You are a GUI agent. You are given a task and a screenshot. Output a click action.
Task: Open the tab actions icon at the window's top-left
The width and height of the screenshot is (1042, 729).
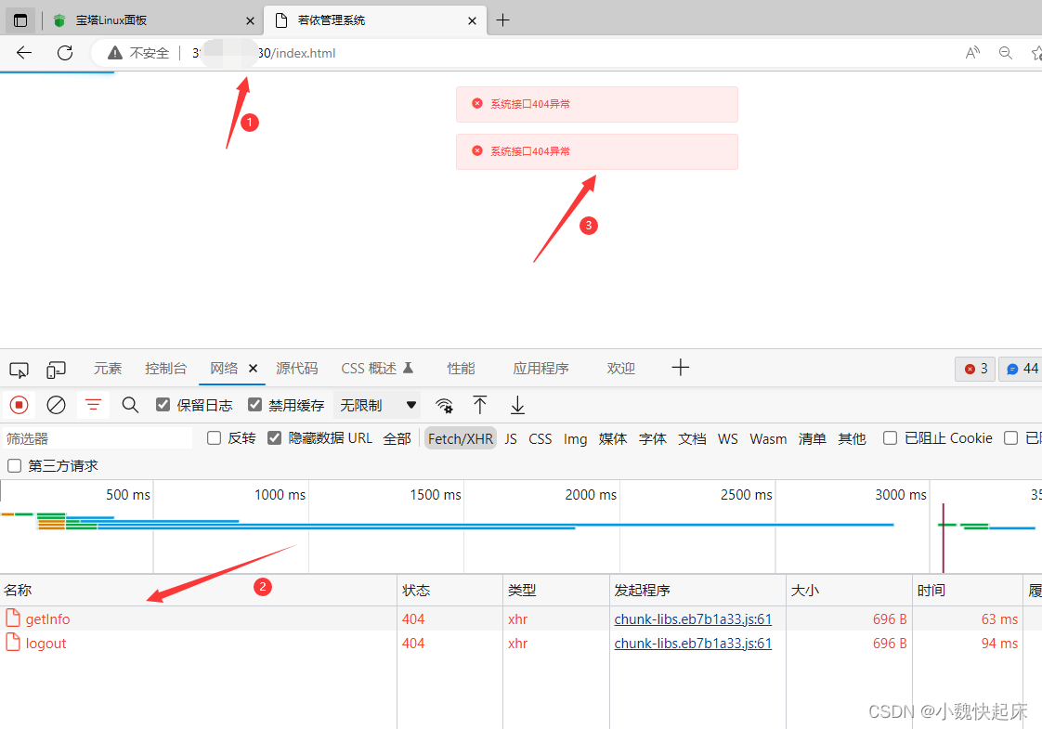pyautogui.click(x=20, y=20)
